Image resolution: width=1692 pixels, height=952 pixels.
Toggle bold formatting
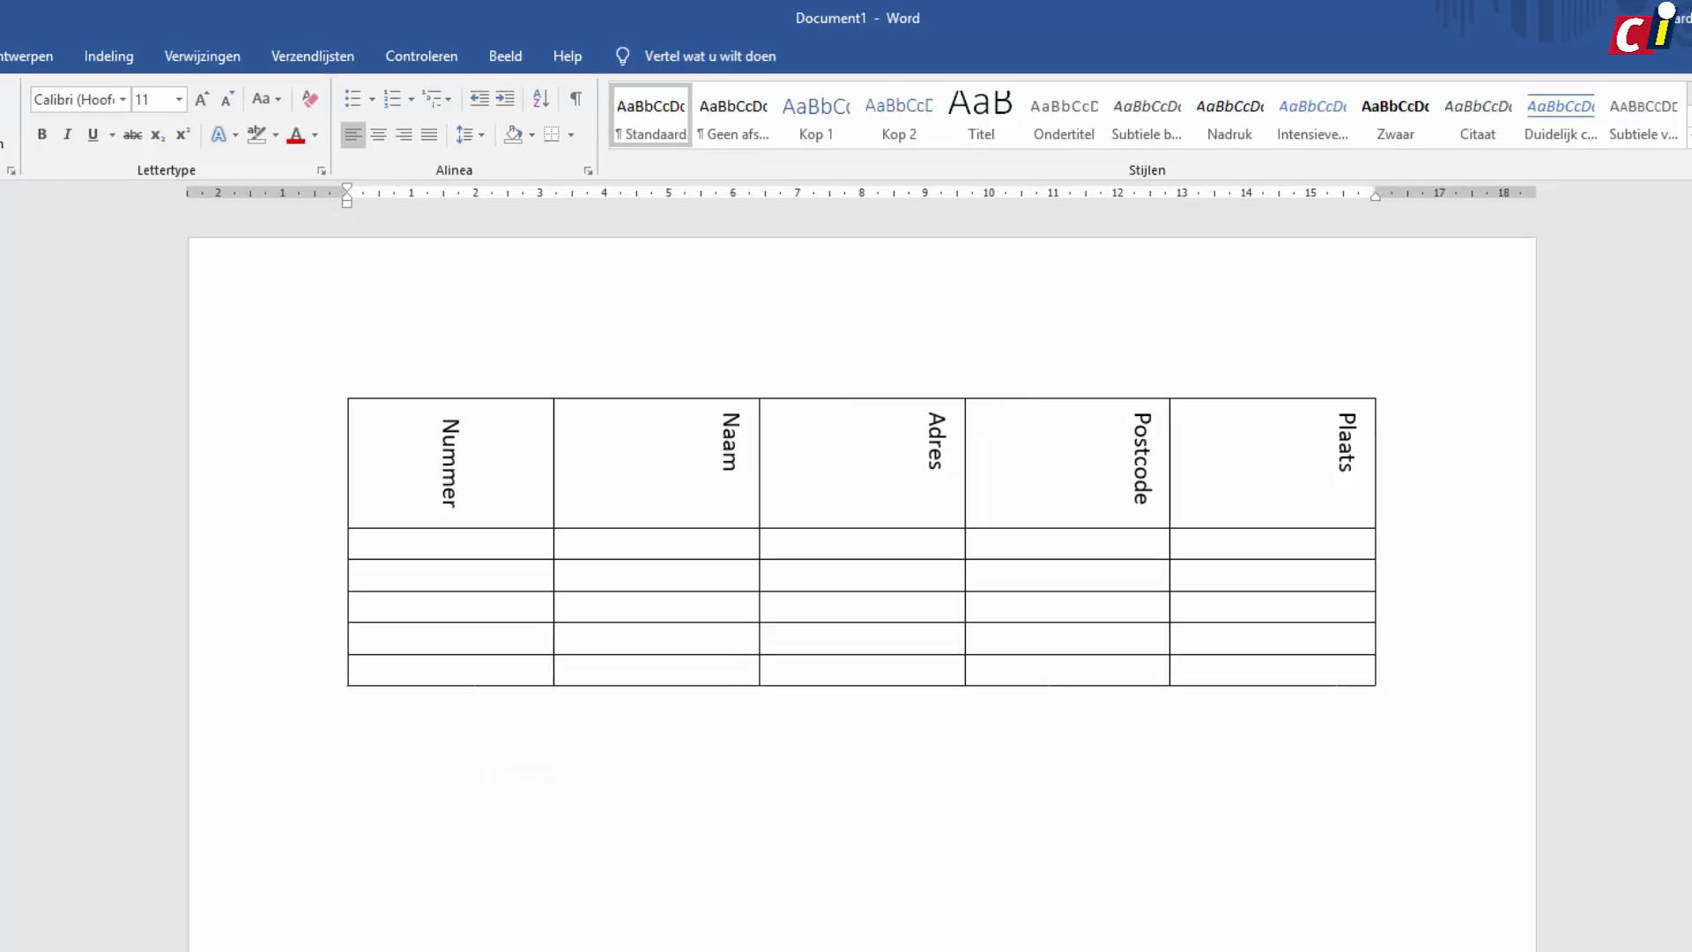click(41, 135)
